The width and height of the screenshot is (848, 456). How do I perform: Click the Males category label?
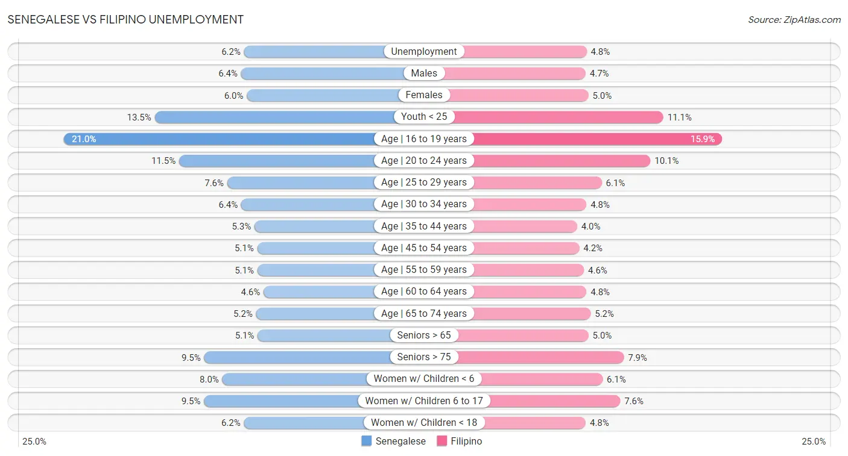coord(424,73)
